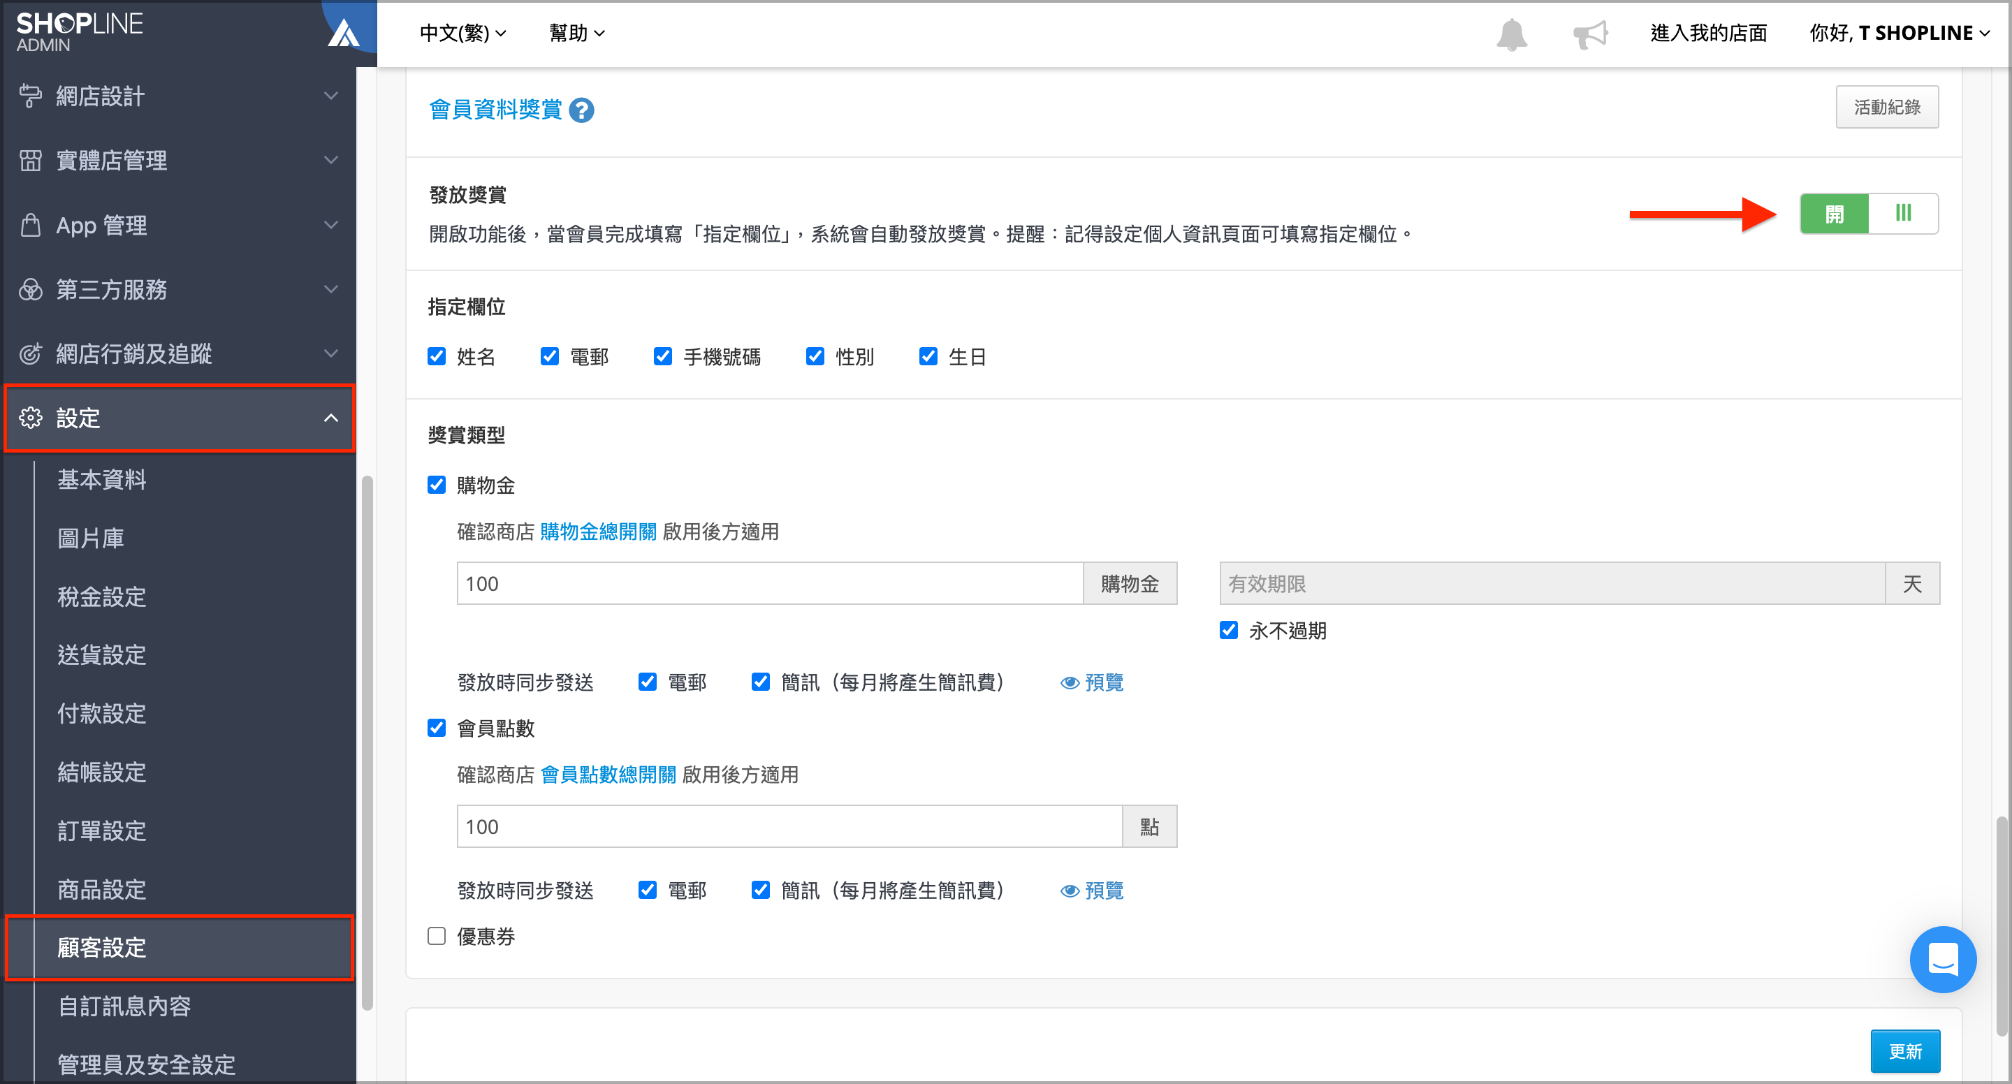
Task: Go to 訂單設定
Action: [101, 830]
